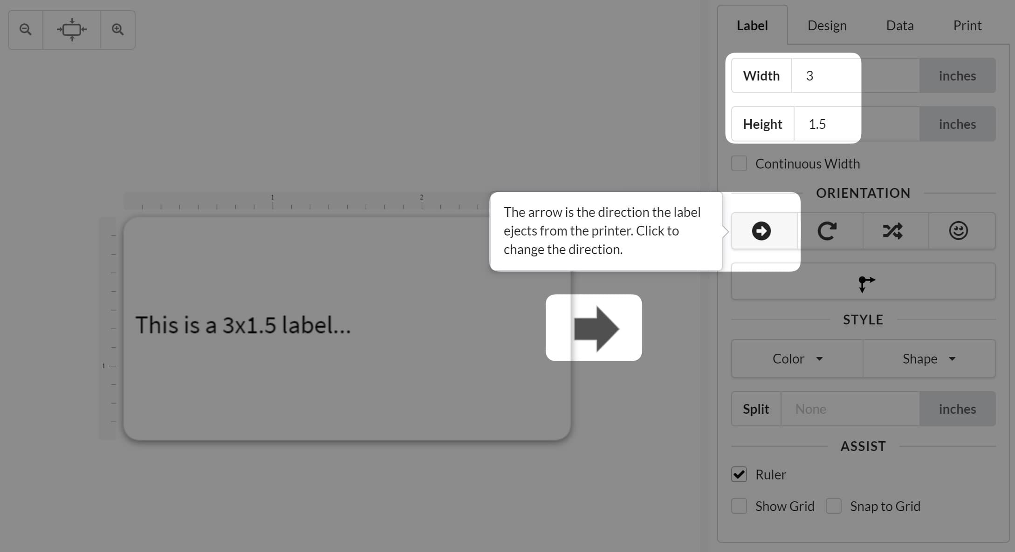Enable the Continuous Width checkbox

(x=739, y=164)
